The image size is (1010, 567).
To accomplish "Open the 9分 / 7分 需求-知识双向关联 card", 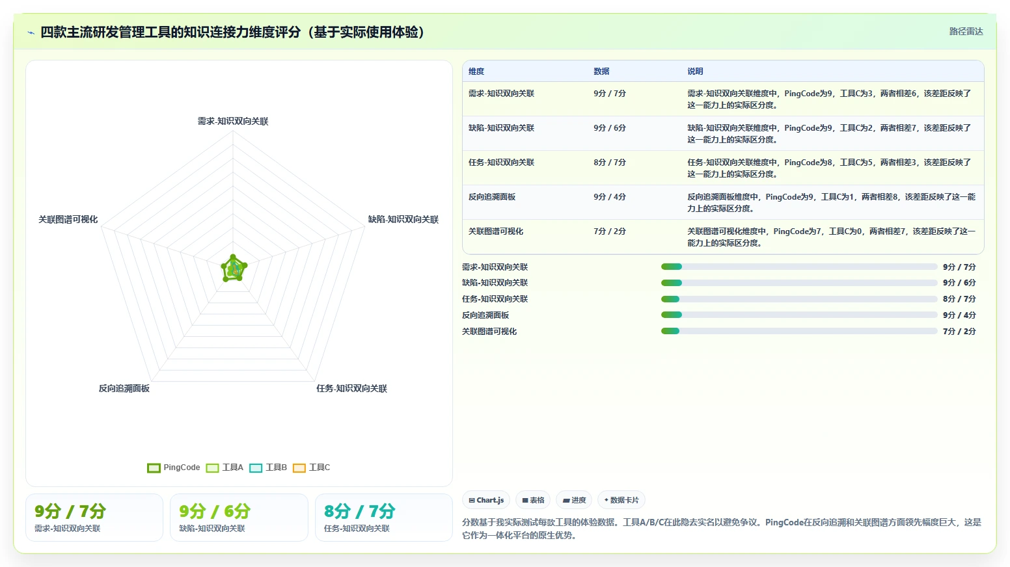I will 94,518.
